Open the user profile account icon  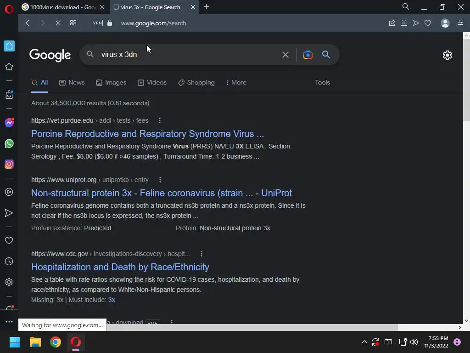(445, 23)
